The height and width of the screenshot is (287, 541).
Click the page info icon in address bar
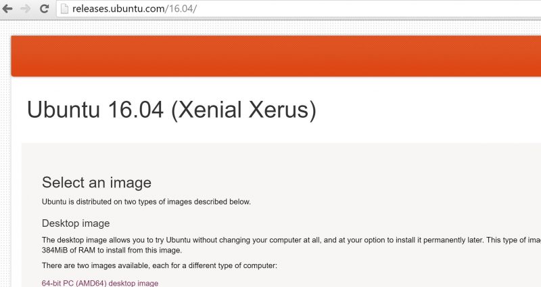[65, 9]
